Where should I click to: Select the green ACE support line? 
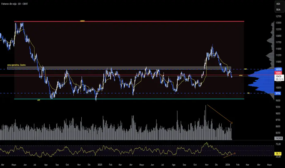129,99
